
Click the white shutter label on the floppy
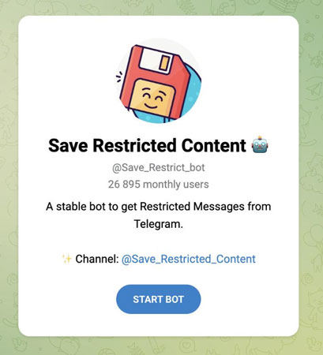tap(156, 61)
